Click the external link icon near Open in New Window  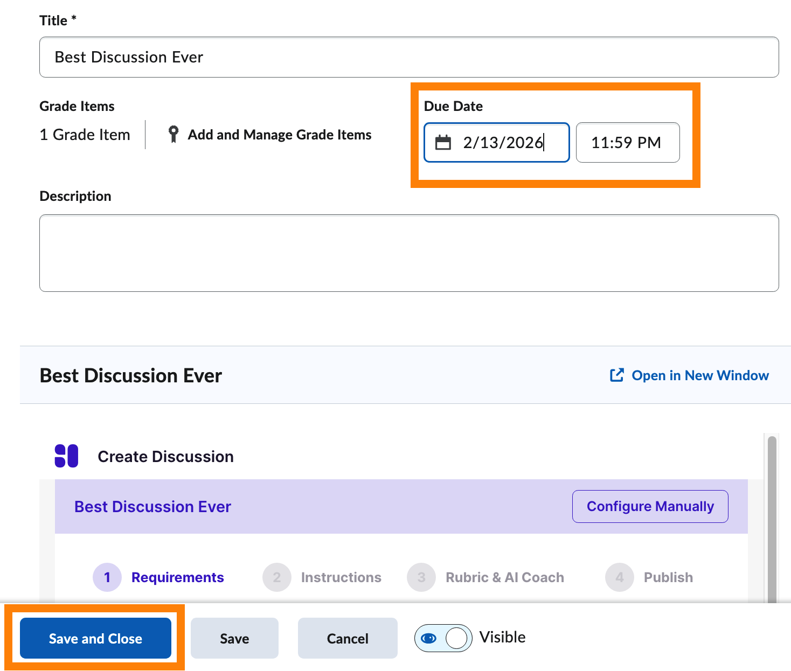(616, 375)
